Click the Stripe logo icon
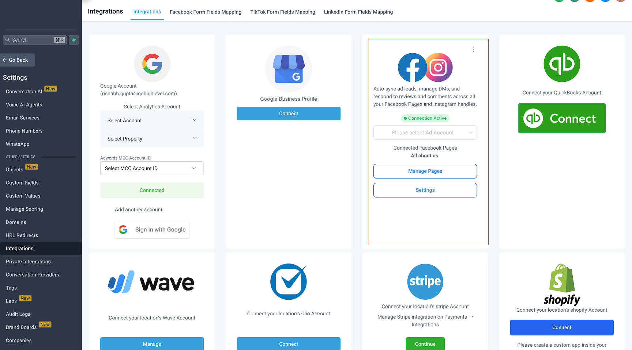Image resolution: width=632 pixels, height=350 pixels. coord(425,281)
